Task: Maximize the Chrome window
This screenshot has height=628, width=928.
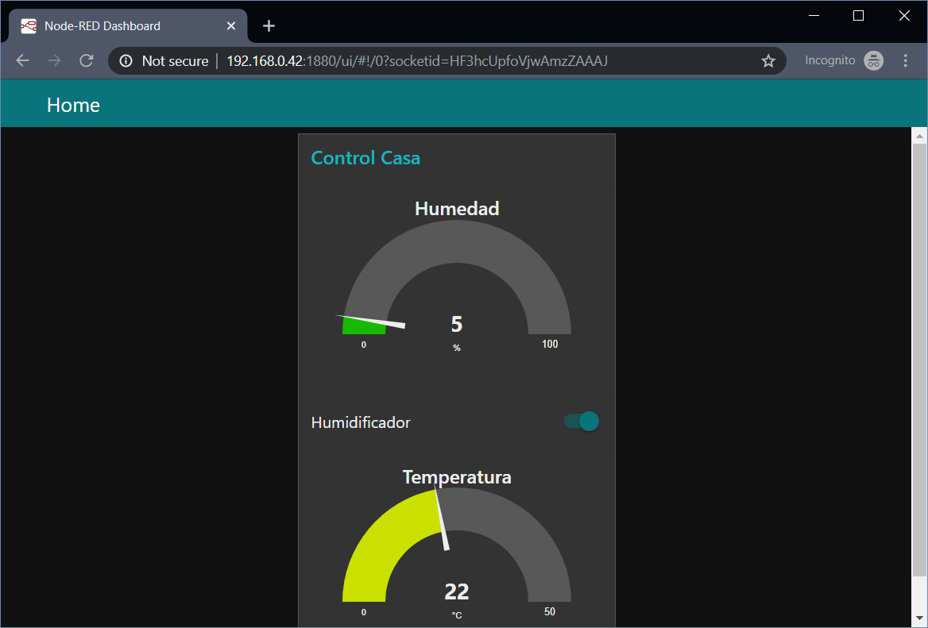Action: pyautogui.click(x=858, y=16)
